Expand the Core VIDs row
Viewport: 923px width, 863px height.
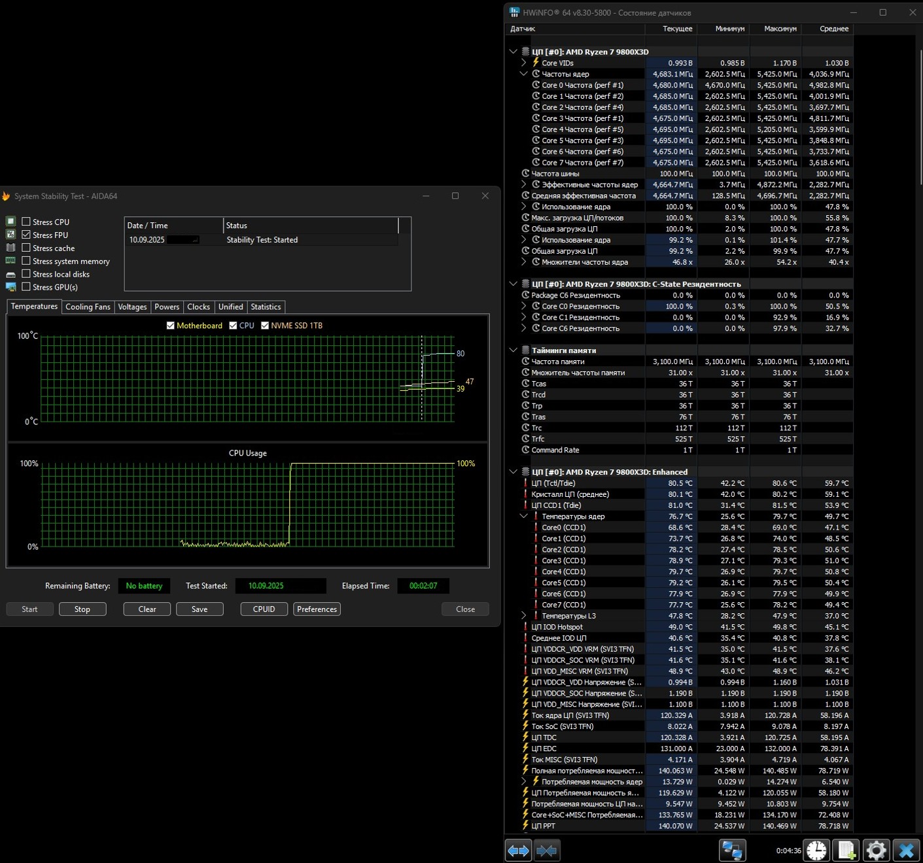point(524,63)
